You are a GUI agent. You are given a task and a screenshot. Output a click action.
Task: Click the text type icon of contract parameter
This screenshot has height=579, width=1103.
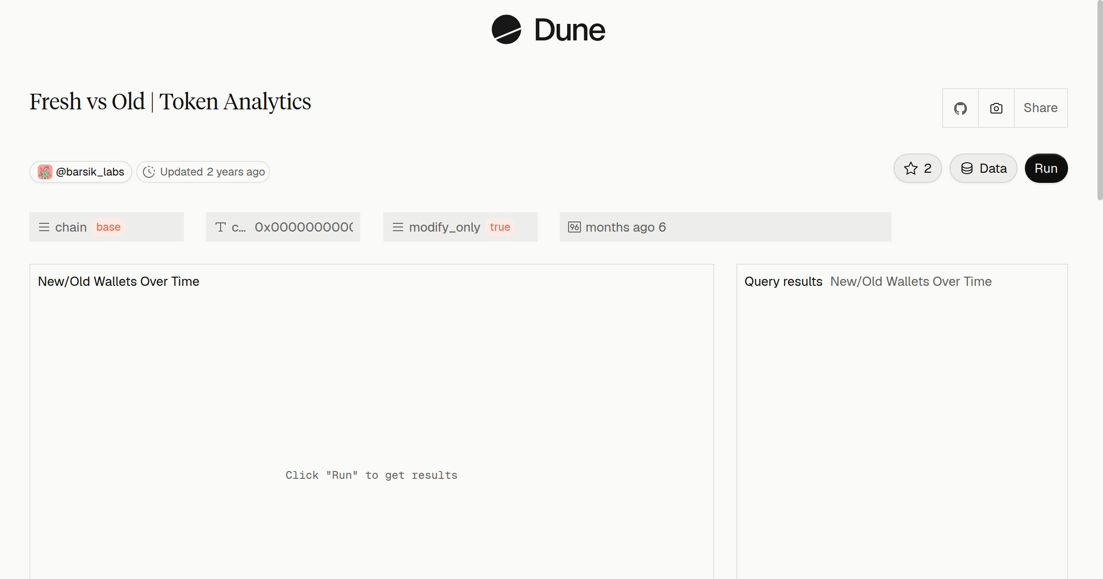click(x=221, y=227)
